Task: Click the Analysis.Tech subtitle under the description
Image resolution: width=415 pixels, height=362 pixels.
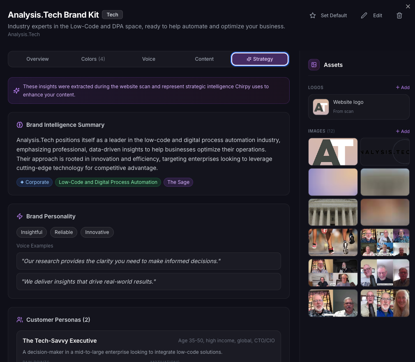Action: tap(24, 34)
